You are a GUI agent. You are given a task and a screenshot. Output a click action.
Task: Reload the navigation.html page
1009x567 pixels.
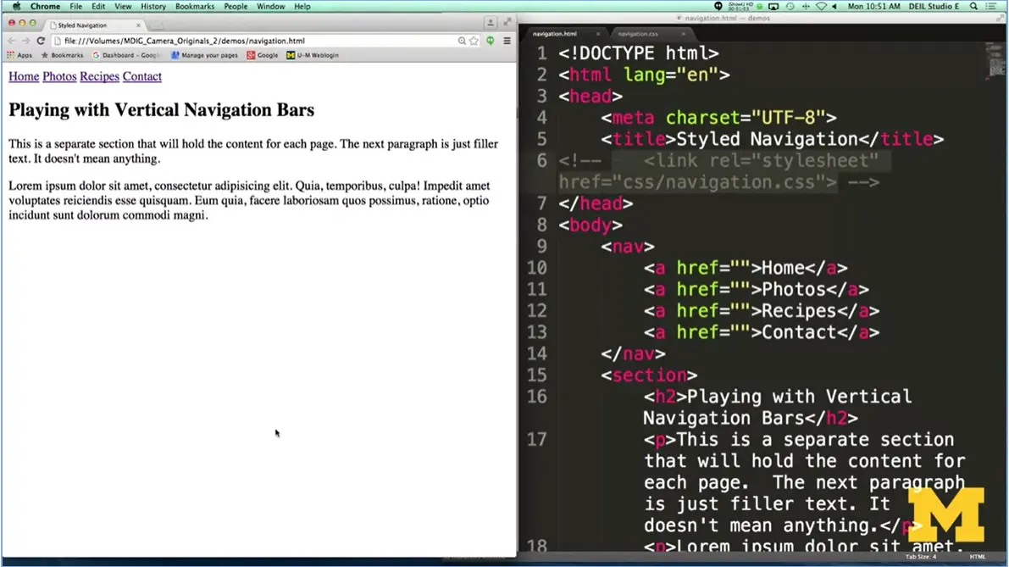(40, 40)
